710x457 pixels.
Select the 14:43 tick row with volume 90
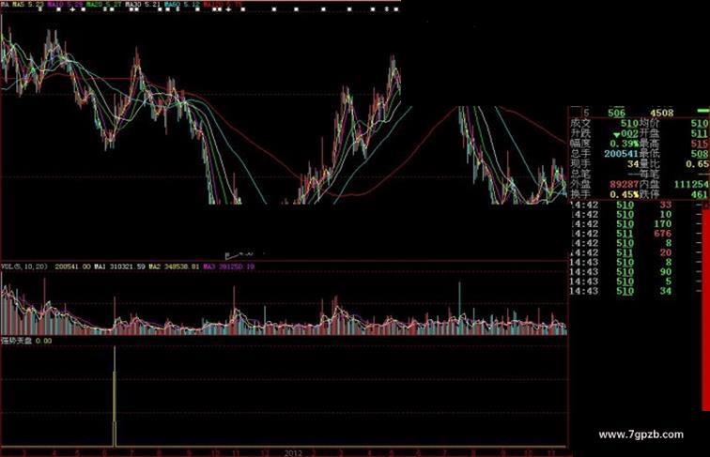point(621,272)
